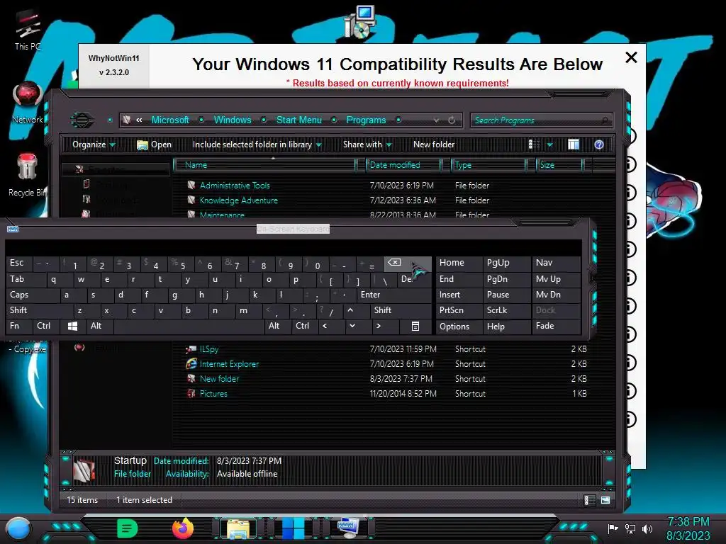Toggle the right Shift key on keyboard
Image resolution: width=726 pixels, height=544 pixels.
pos(401,310)
